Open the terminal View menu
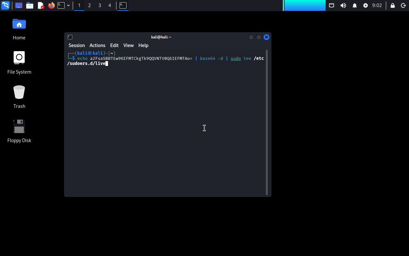Viewport: 409px width, 256px height. click(x=128, y=45)
